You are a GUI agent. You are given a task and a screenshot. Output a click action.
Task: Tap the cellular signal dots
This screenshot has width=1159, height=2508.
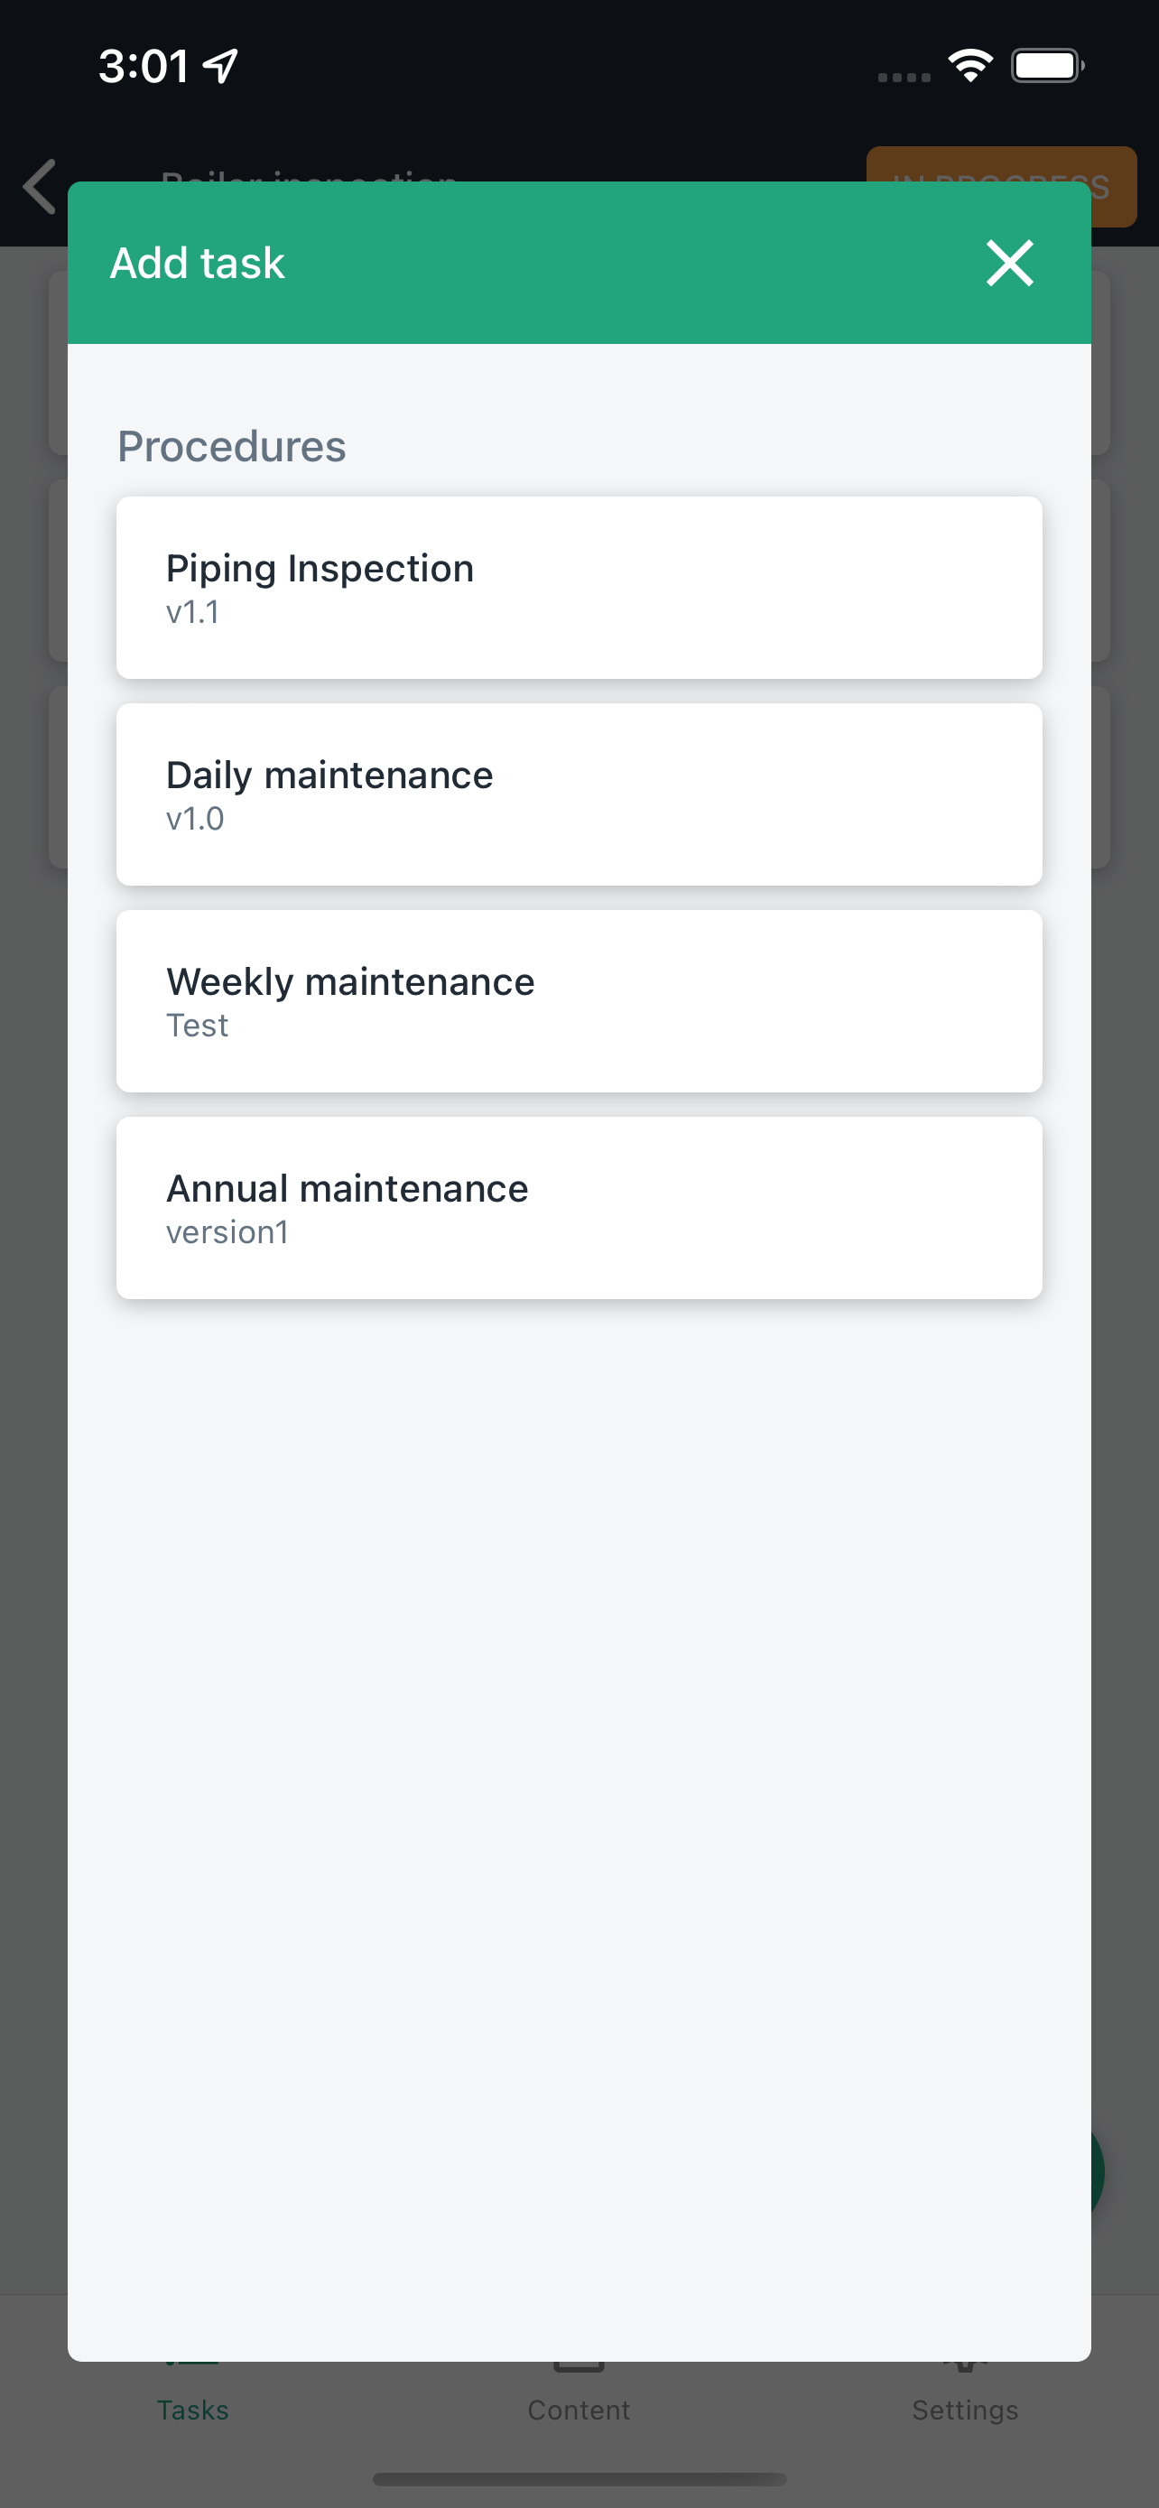pos(904,77)
